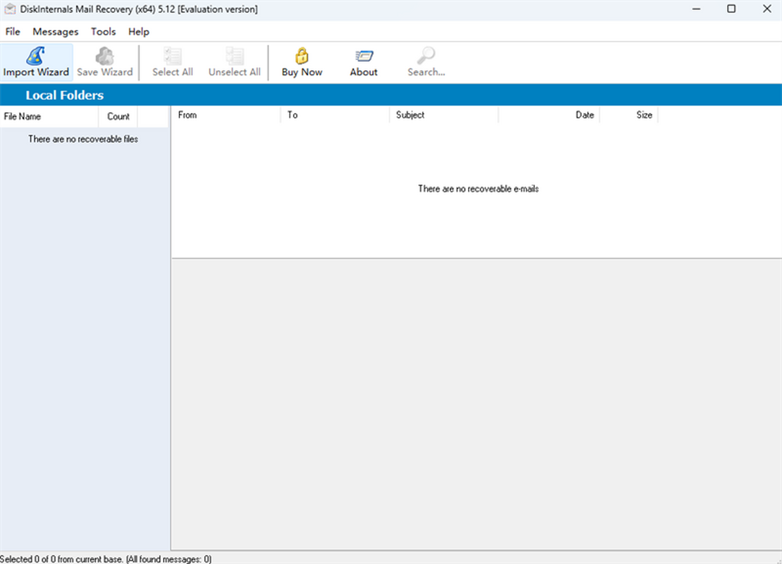Click the Local Folders panel header

(x=391, y=95)
